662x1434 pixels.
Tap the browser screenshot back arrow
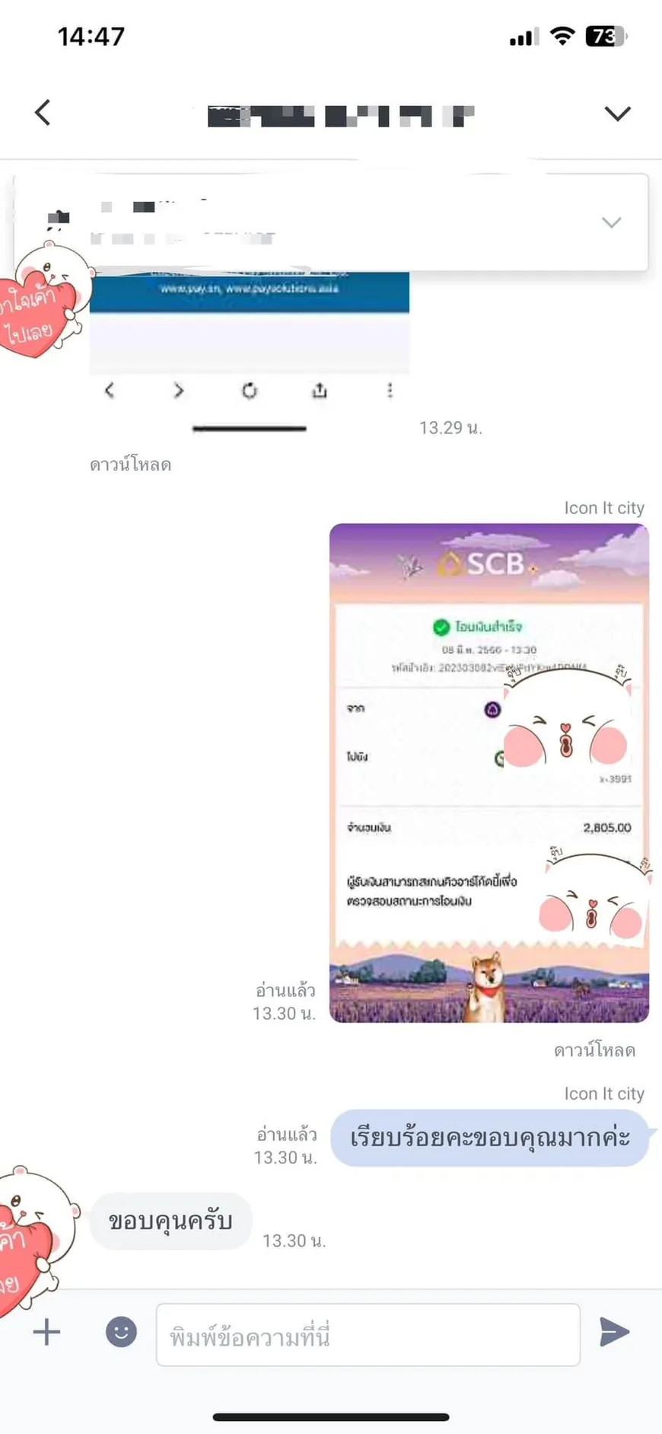click(x=110, y=391)
